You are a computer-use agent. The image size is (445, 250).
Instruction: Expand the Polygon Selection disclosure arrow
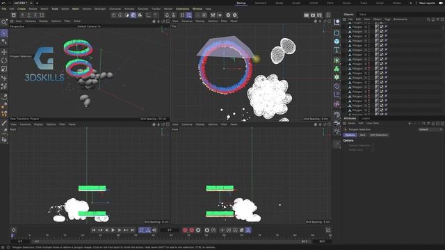(x=346, y=129)
